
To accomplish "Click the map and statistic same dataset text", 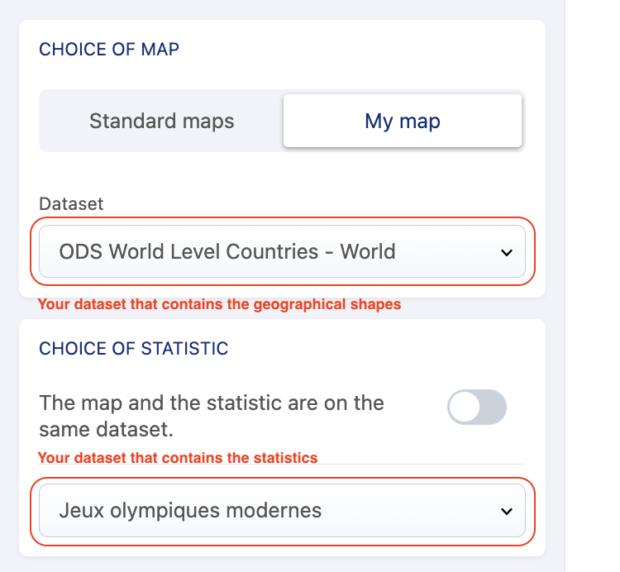I will [212, 417].
